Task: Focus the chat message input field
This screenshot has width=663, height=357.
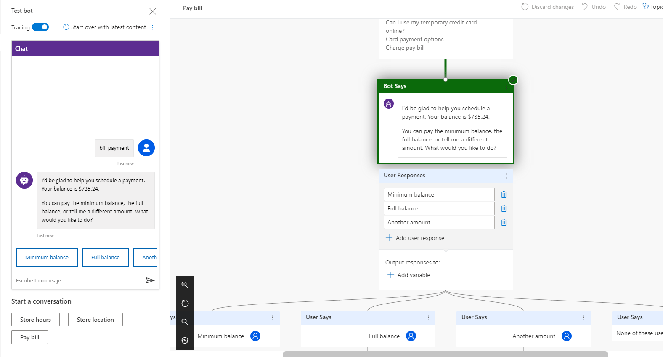Action: click(x=78, y=280)
